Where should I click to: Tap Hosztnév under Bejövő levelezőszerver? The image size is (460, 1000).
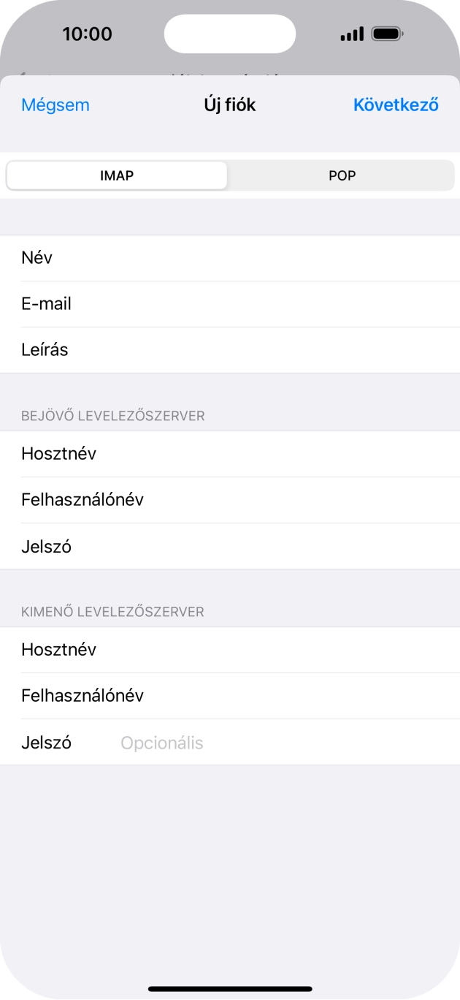pyautogui.click(x=230, y=454)
